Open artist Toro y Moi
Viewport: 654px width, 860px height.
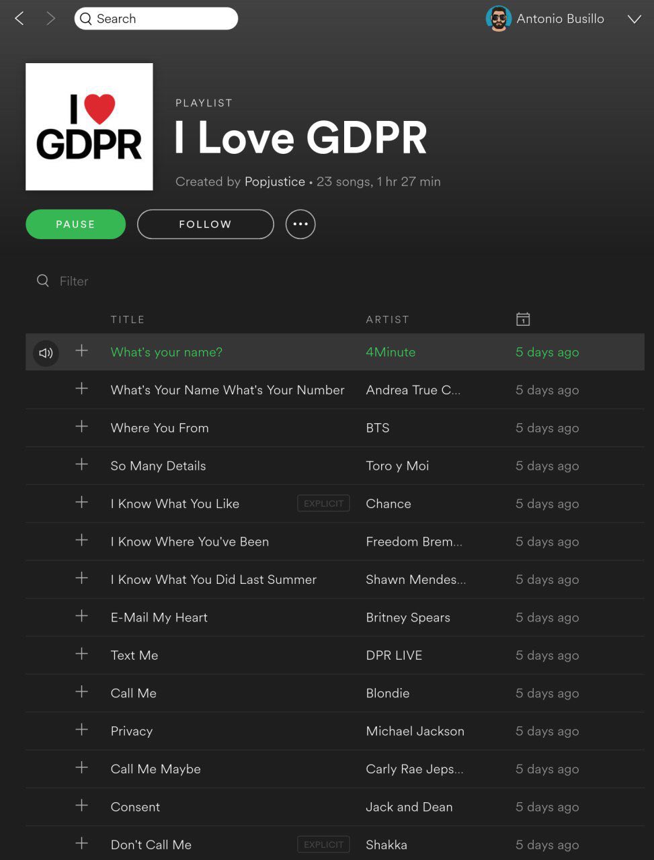coord(397,466)
